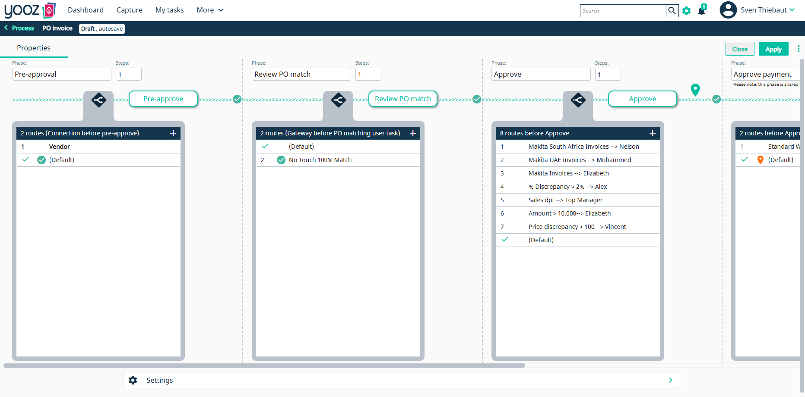The height and width of the screenshot is (397, 805).
Task: Click checkpoint circle after Pre-approve step
Action: [x=237, y=99]
